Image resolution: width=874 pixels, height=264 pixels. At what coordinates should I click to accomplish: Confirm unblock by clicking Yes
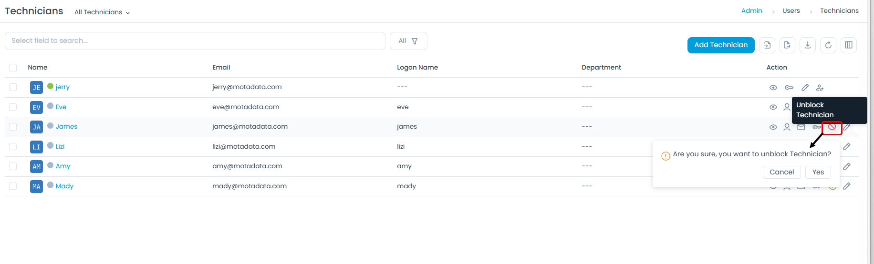(x=818, y=172)
